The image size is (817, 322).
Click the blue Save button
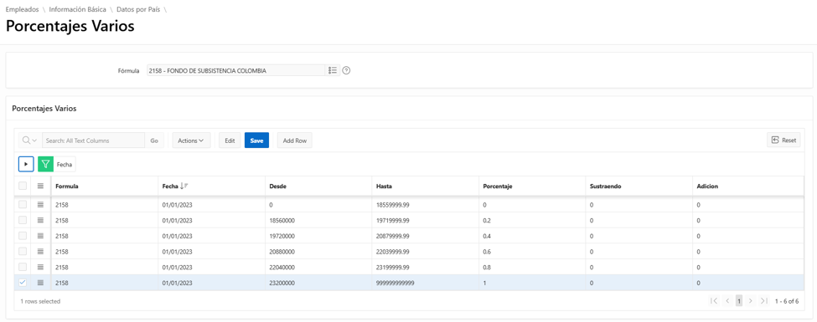click(x=256, y=141)
